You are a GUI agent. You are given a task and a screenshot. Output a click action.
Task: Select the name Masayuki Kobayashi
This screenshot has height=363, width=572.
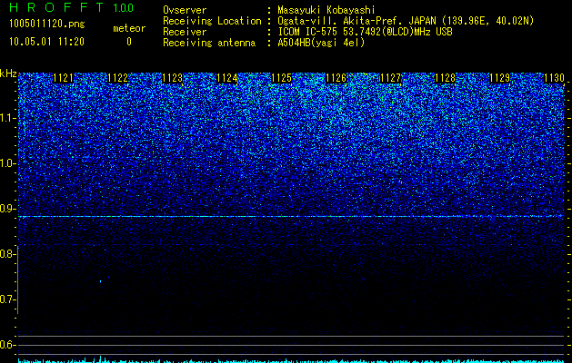point(326,10)
